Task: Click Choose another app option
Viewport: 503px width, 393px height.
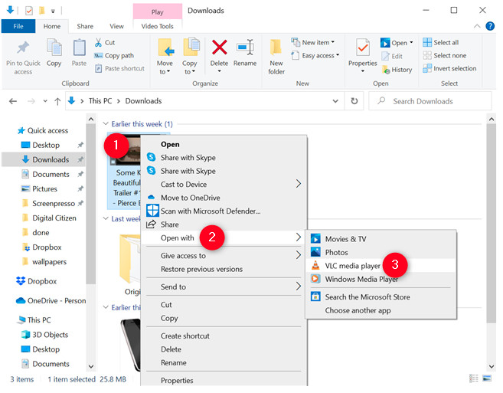Action: (x=381, y=310)
